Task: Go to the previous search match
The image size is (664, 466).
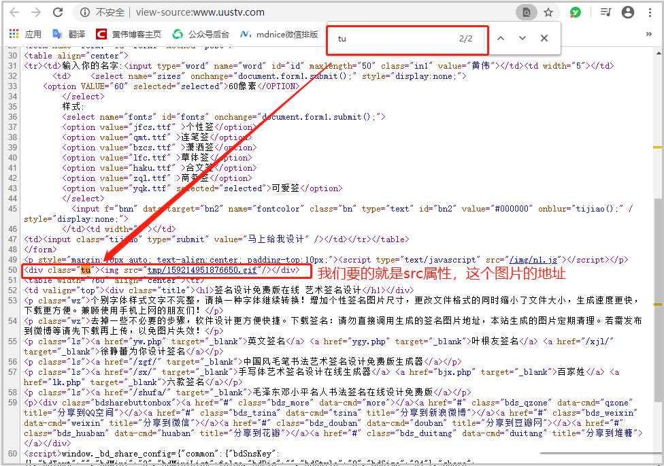Action: tap(501, 39)
